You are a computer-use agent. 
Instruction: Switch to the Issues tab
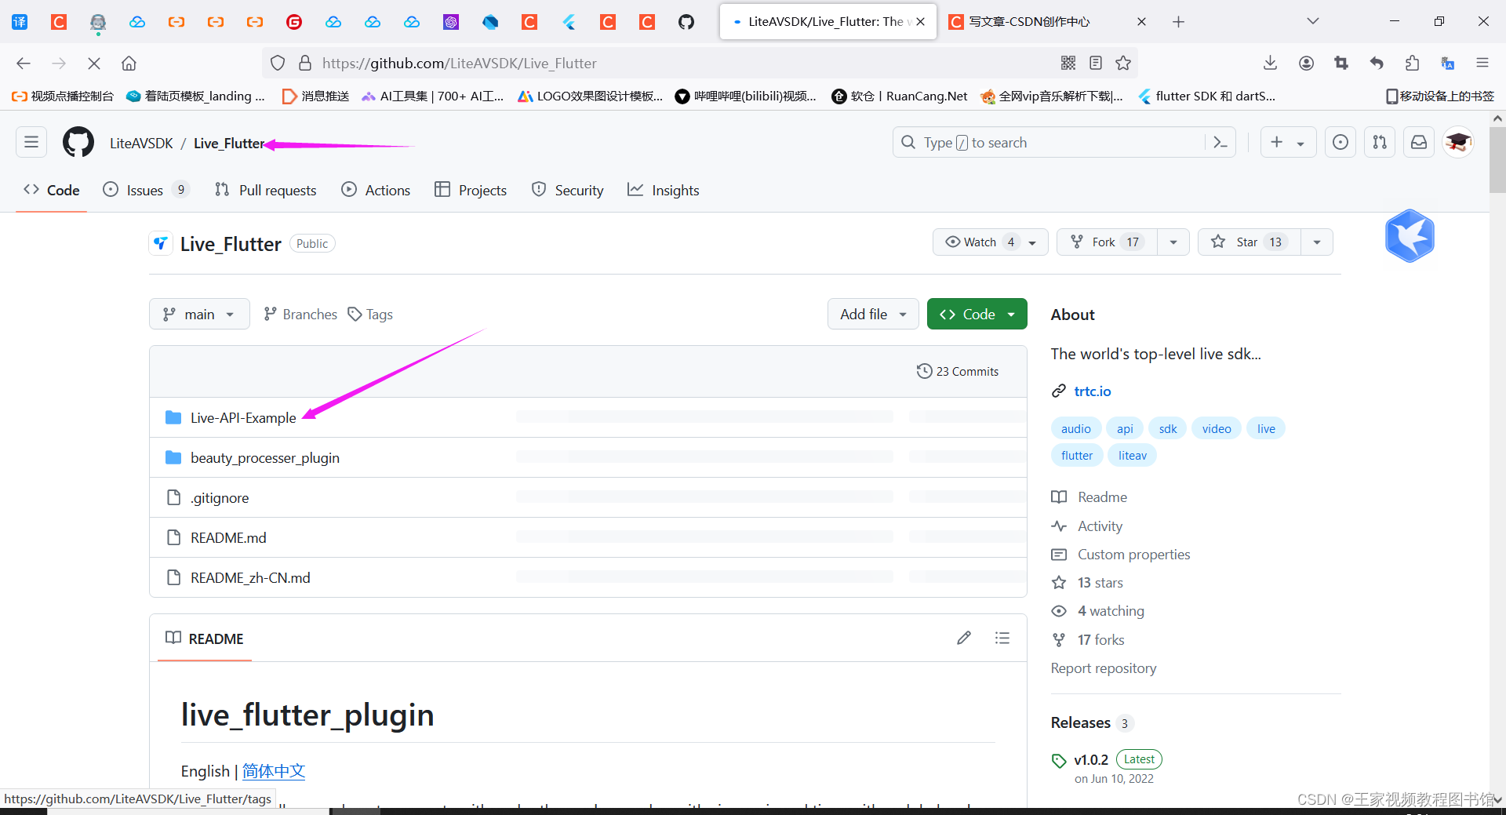(145, 190)
